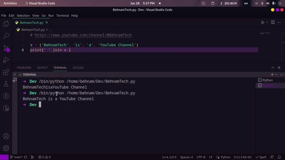Click Ln 4, Col 9 cursor position
This screenshot has width=285, height=160.
(169, 157)
